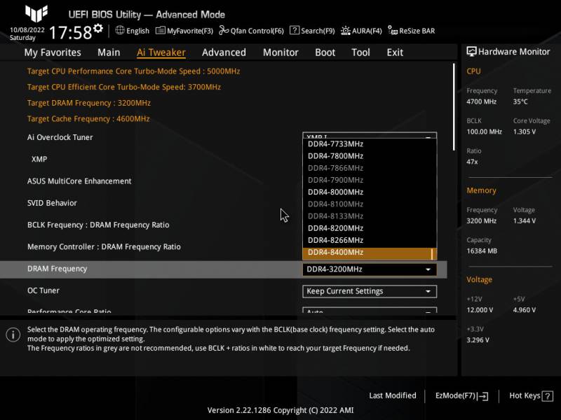This screenshot has width=561, height=420.
Task: Click the settings gear next to clock
Action: click(x=98, y=28)
